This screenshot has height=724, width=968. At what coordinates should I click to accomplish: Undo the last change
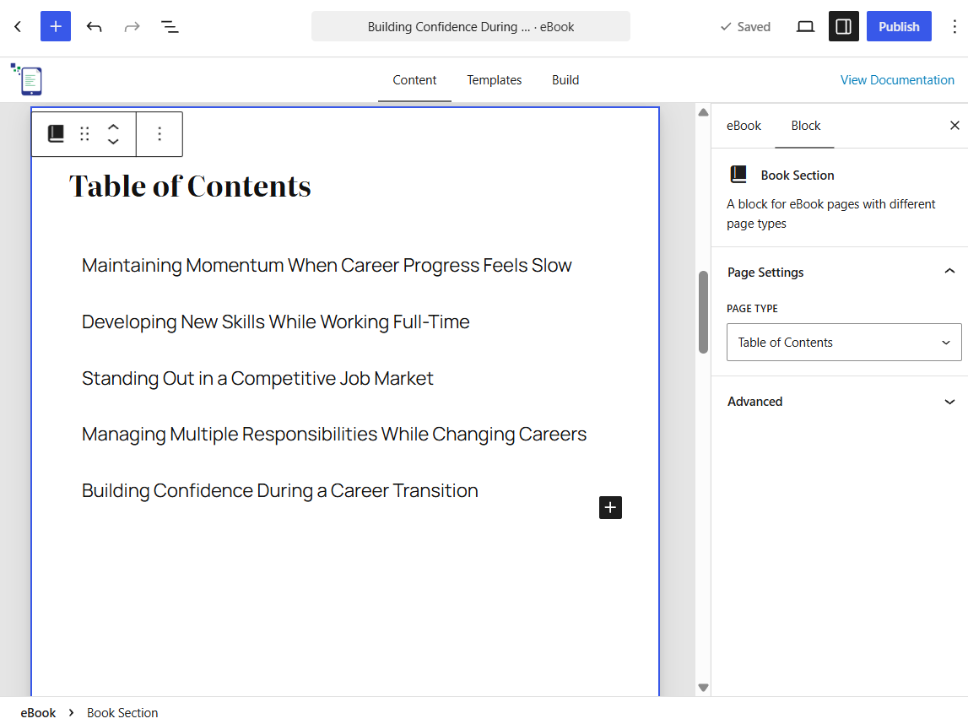pyautogui.click(x=94, y=26)
